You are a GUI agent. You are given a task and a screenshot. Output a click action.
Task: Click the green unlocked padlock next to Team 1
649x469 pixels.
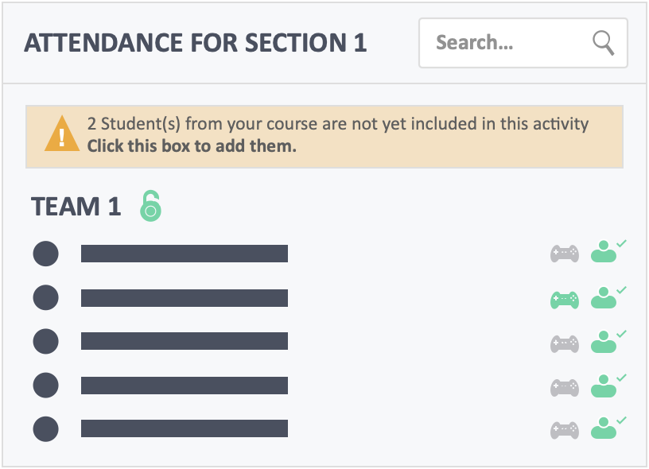click(x=150, y=206)
